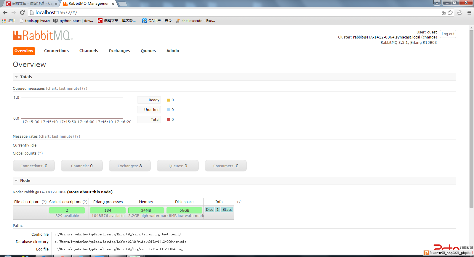Viewport: 474px width, 257px height.
Task: Open OA portal bookmark
Action: tap(157, 20)
